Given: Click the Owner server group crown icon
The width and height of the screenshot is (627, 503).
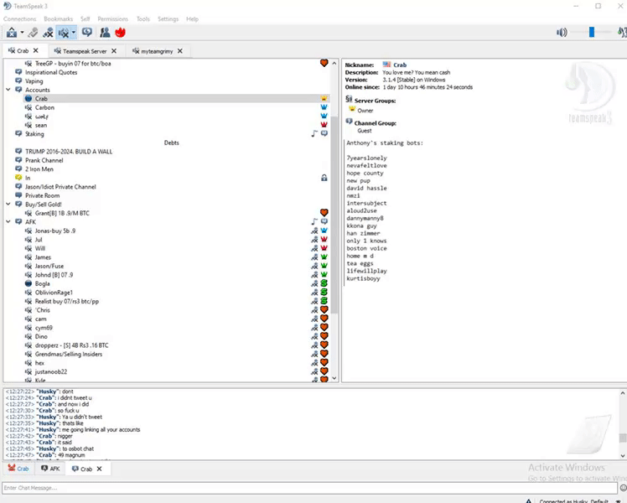Looking at the screenshot, I should 352,110.
